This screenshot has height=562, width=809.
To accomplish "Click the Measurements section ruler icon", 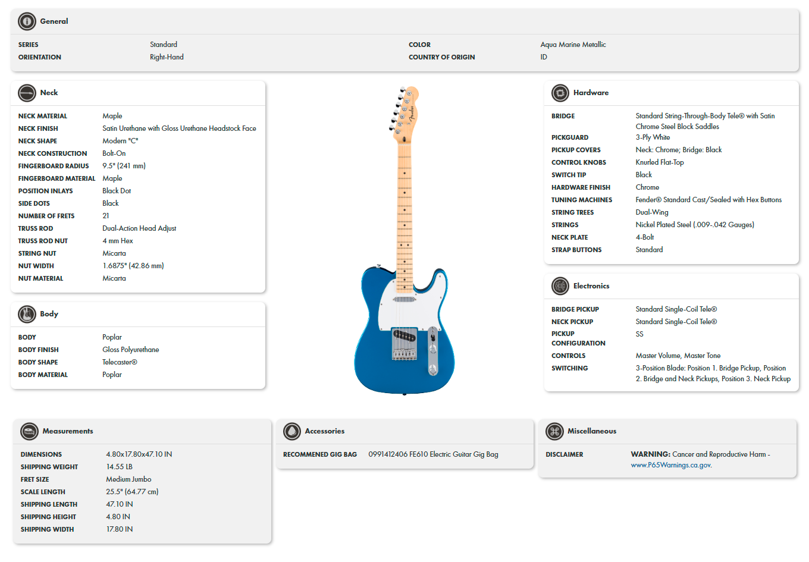I will pyautogui.click(x=29, y=431).
